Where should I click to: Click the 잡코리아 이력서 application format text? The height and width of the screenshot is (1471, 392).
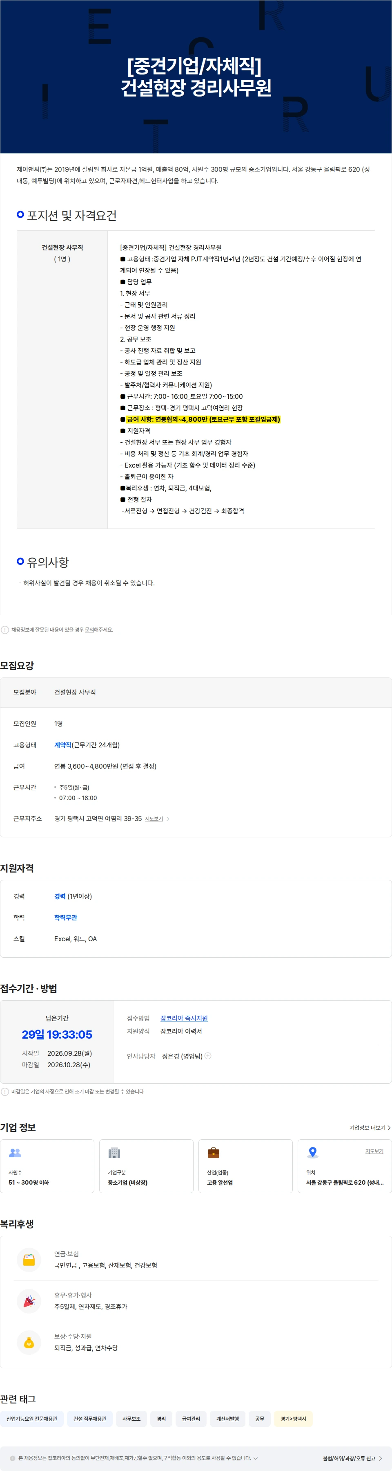[181, 1031]
